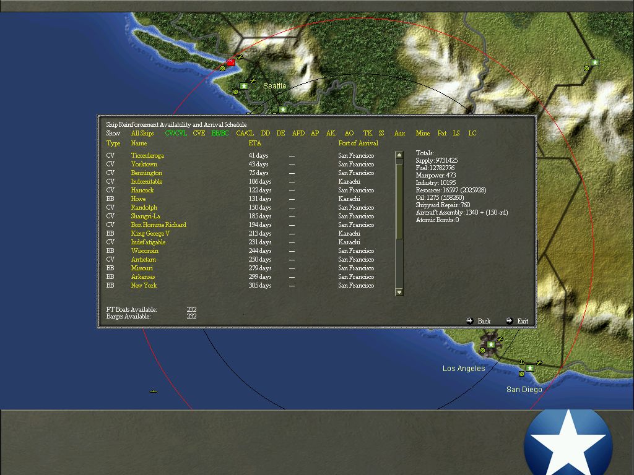Viewport: 634px width, 475px height.
Task: Open ship details for Yorktown
Action: point(144,164)
